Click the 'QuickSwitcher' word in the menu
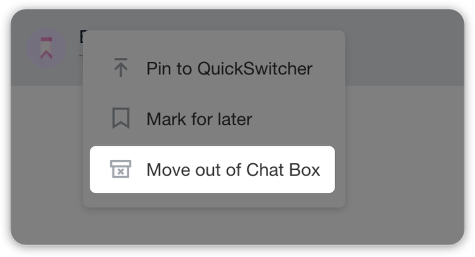The height and width of the screenshot is (257, 475). coord(255,69)
